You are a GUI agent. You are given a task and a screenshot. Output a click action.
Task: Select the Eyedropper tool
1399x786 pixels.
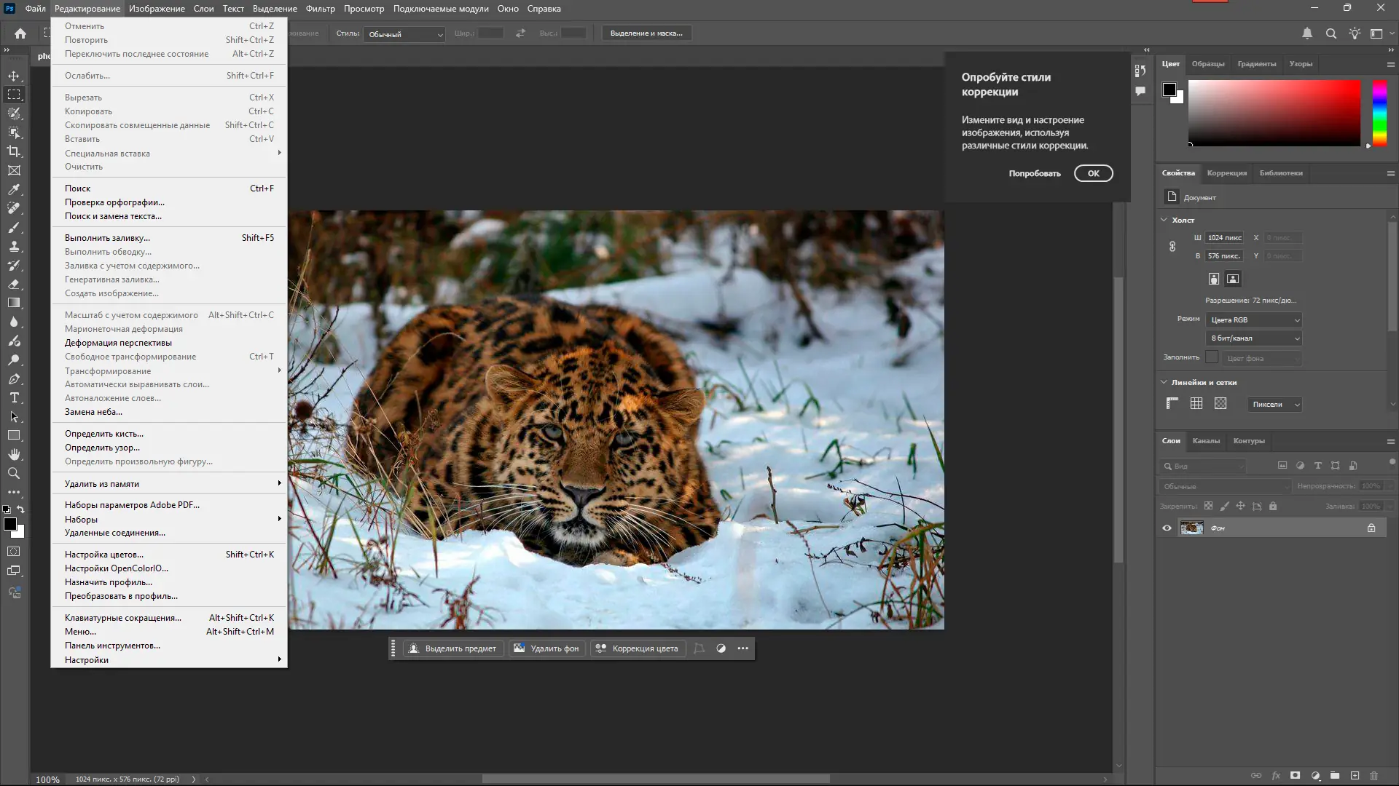click(14, 189)
